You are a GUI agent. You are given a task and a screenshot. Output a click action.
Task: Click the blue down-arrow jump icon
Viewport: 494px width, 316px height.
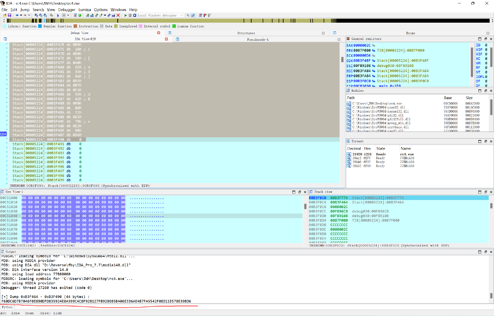point(58,15)
